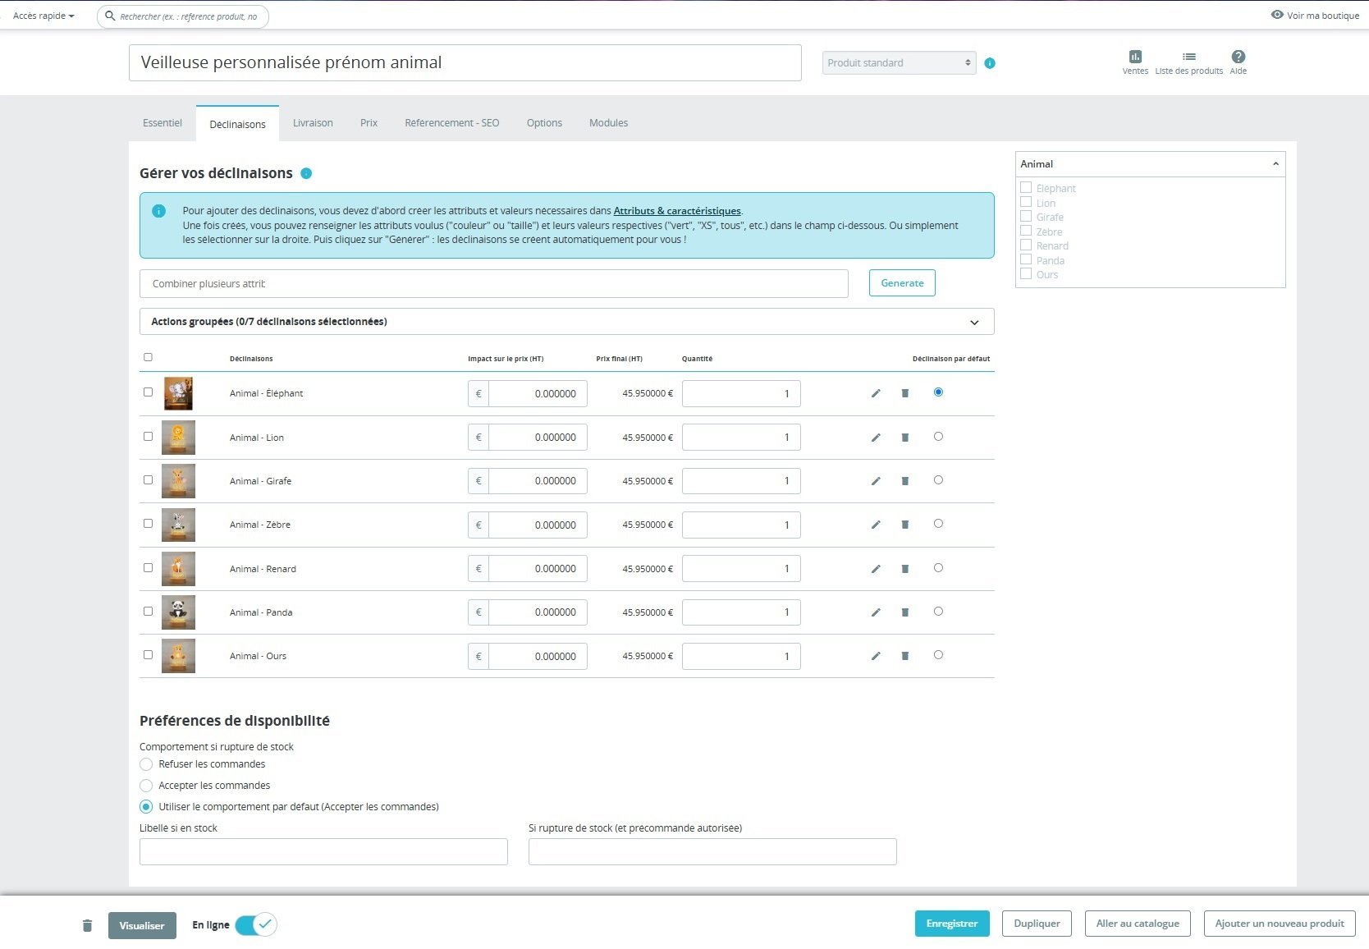Select the Animal - Éléphant row checkbox
The width and height of the screenshot is (1369, 949).
pyautogui.click(x=148, y=392)
